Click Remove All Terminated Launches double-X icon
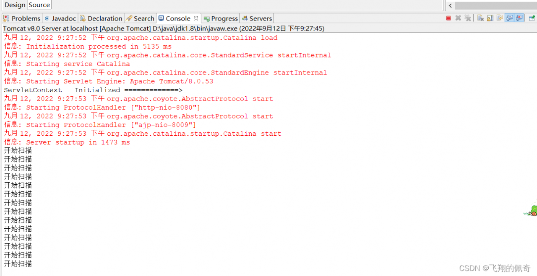The image size is (537, 276). tap(468, 18)
